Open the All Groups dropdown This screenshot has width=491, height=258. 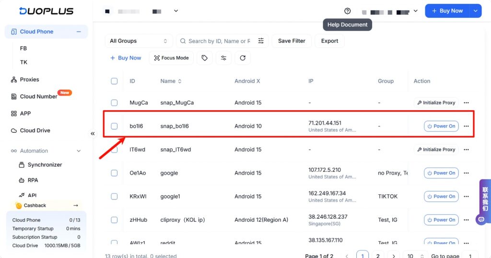coord(139,41)
